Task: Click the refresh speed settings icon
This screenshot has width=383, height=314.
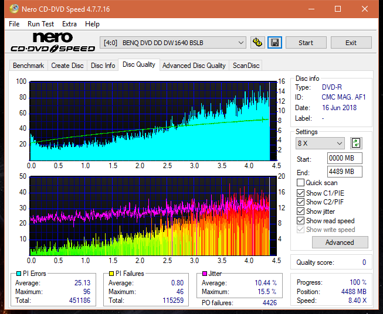Action: pos(356,143)
